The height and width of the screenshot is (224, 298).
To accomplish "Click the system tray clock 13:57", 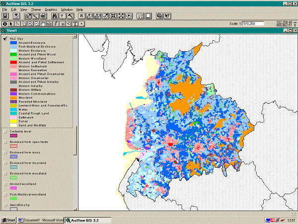I will coord(291,221).
